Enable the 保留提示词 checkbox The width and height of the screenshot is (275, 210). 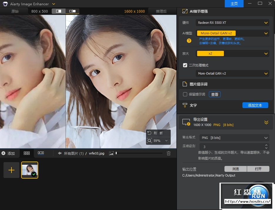click(185, 94)
